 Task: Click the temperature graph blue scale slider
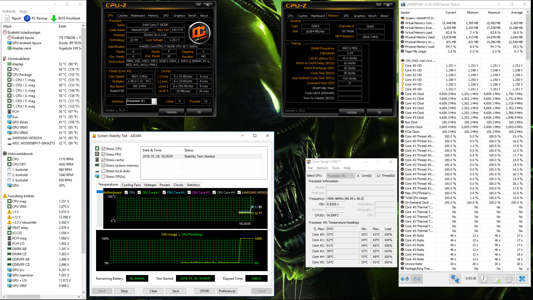[100, 192]
